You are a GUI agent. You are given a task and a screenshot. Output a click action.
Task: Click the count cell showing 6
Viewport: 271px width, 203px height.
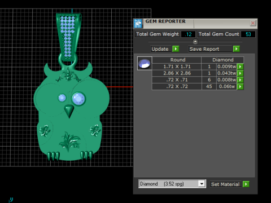[209, 80]
